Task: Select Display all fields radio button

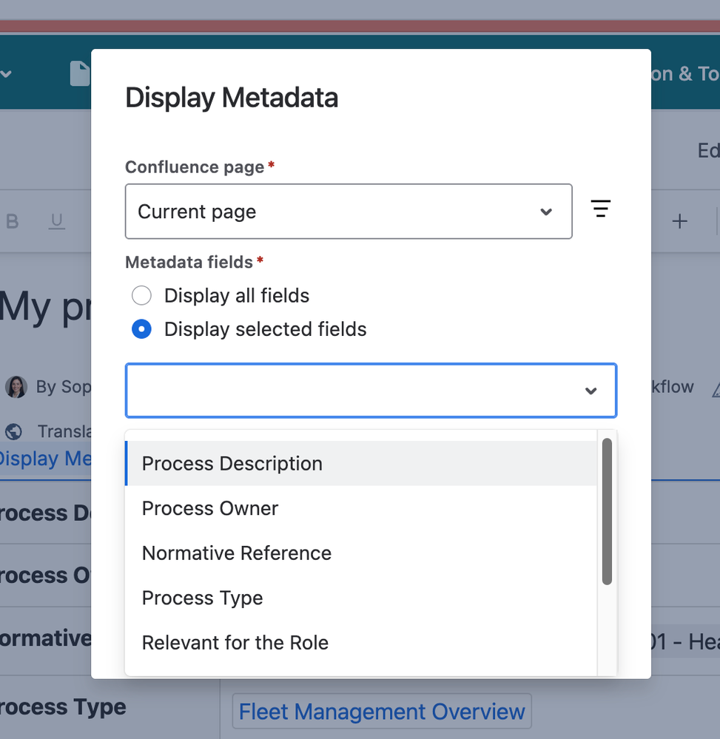Action: (x=141, y=295)
